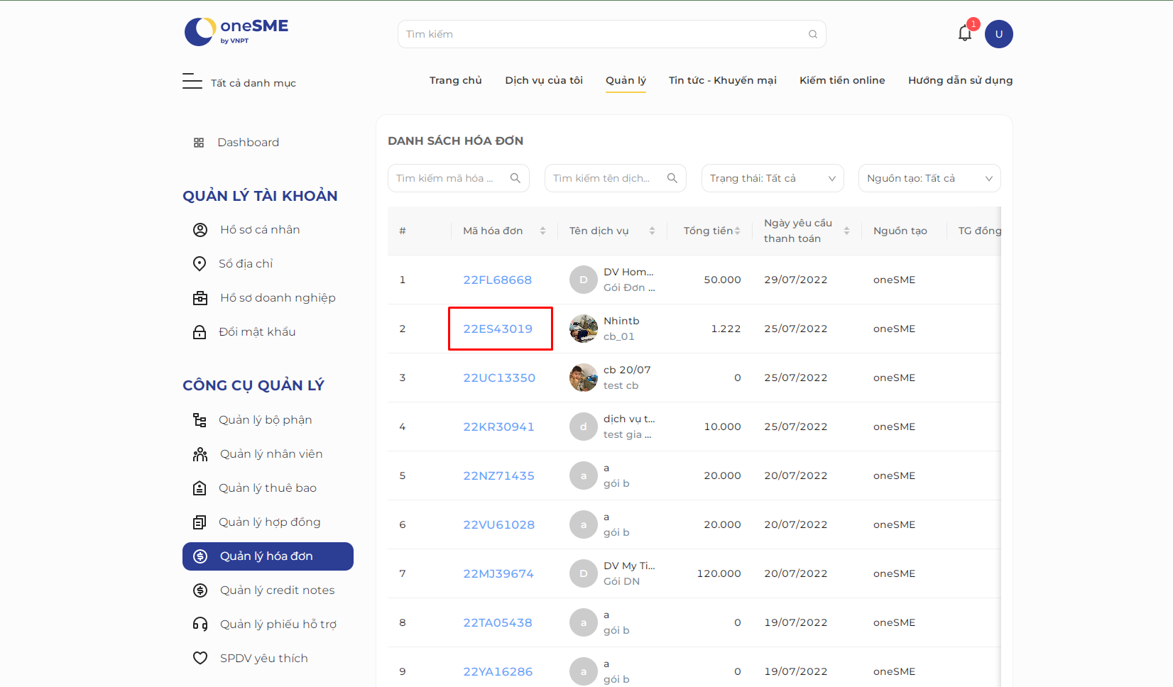Open Hướng dẫn sử dụng tab
1173x687 pixels.
[x=961, y=80]
